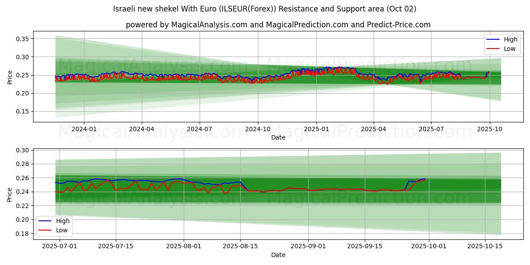The height and width of the screenshot is (265, 530).
Task: Select the 2024-01 date tick on top chart
Action: click(84, 129)
